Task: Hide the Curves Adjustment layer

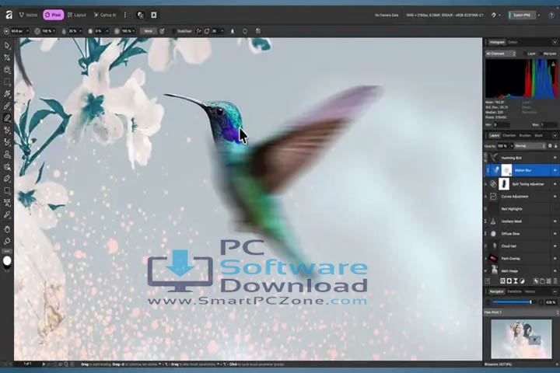Action: pos(555,197)
